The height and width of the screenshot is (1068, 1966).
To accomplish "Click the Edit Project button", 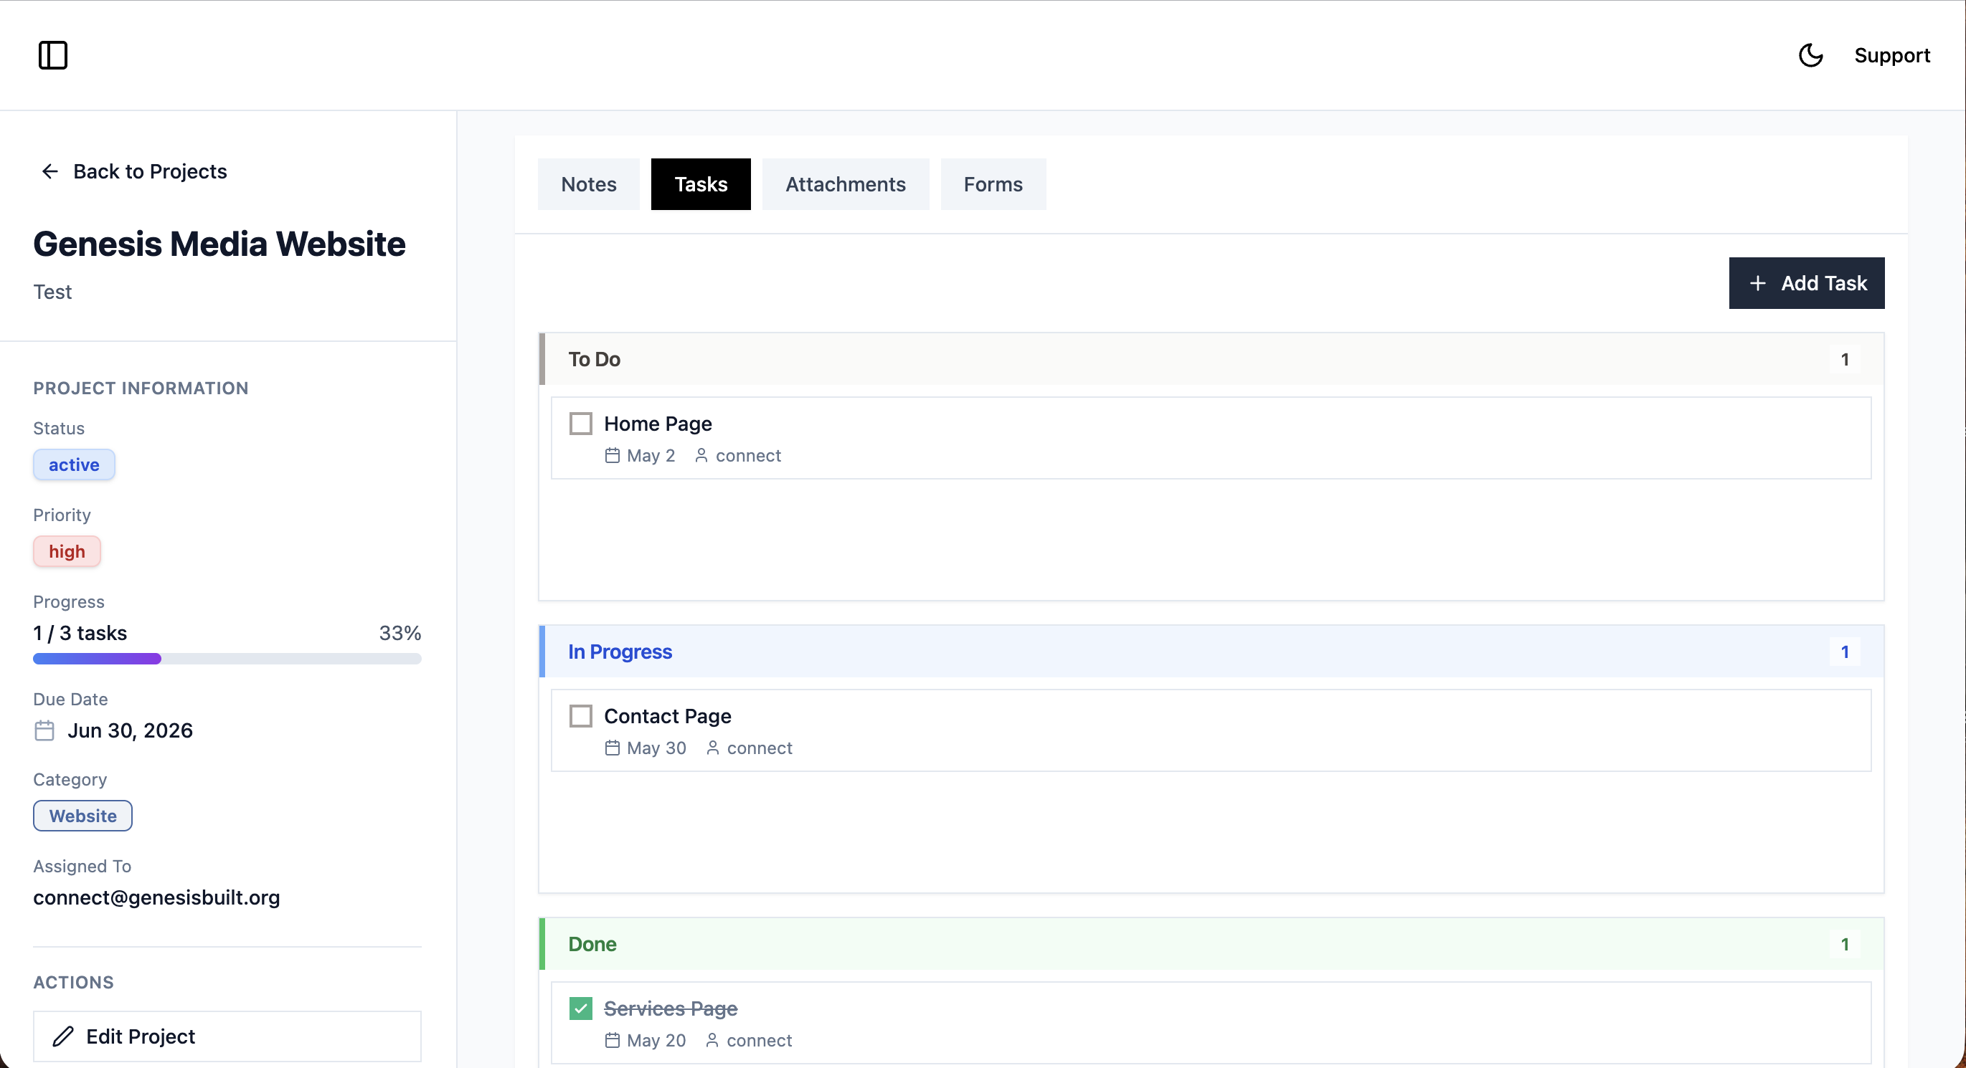I will 227,1036.
